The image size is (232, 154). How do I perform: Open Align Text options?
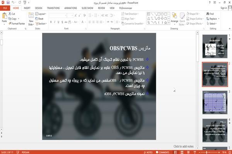click(128, 19)
